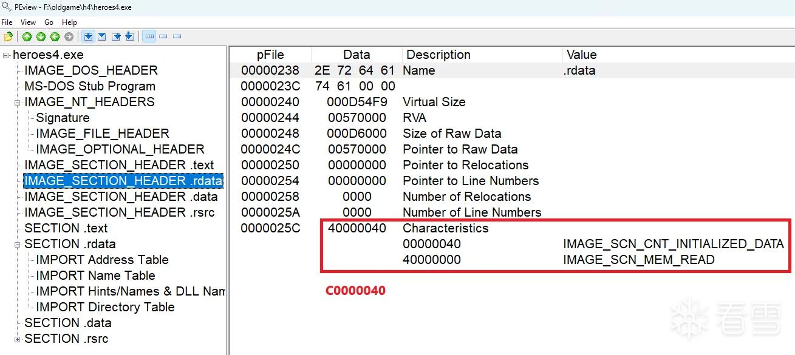Click the blue down-triangle toolbar icon

(102, 36)
